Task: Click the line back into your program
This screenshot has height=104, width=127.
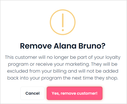Action: click(63, 78)
